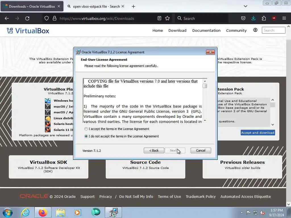This screenshot has width=291, height=218.
Task: Close the Downloads – Oracle VirtualBox tab
Action: point(59,6)
